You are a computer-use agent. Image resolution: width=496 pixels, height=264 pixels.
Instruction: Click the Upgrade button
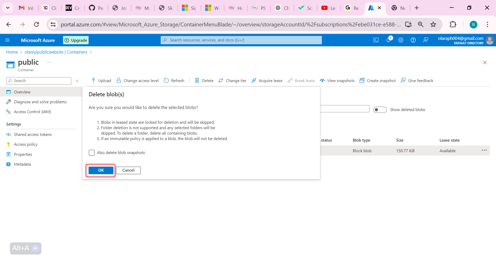[76, 40]
